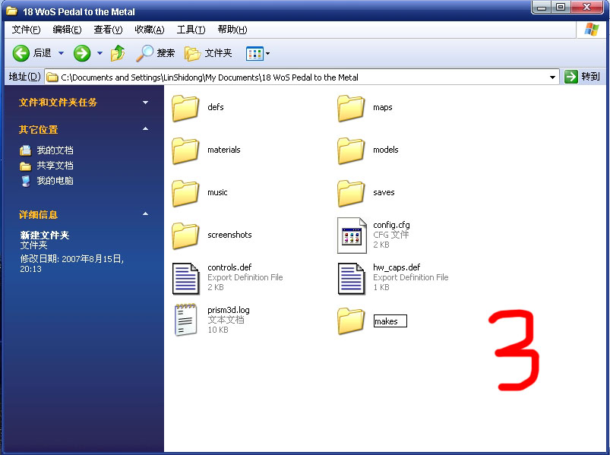The image size is (610, 455).
Task: Toggle the Folders pane button
Action: pyautogui.click(x=192, y=54)
